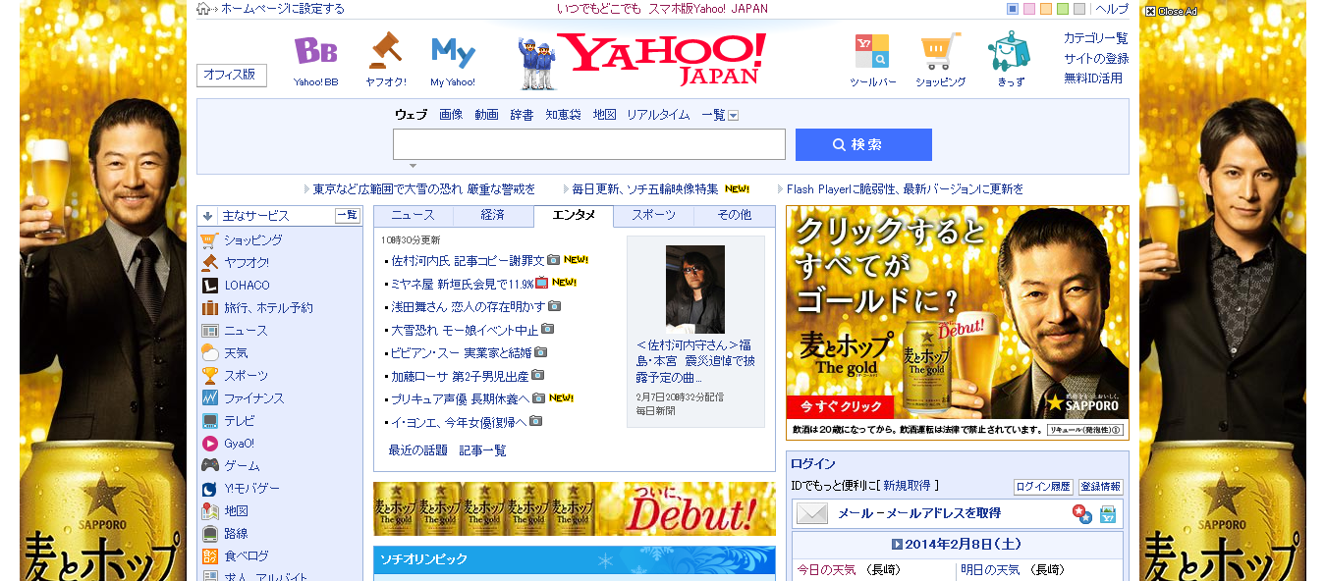Screen dimensions: 1325x581
Task: Click the スポーツ trophy icon
Action: point(209,376)
